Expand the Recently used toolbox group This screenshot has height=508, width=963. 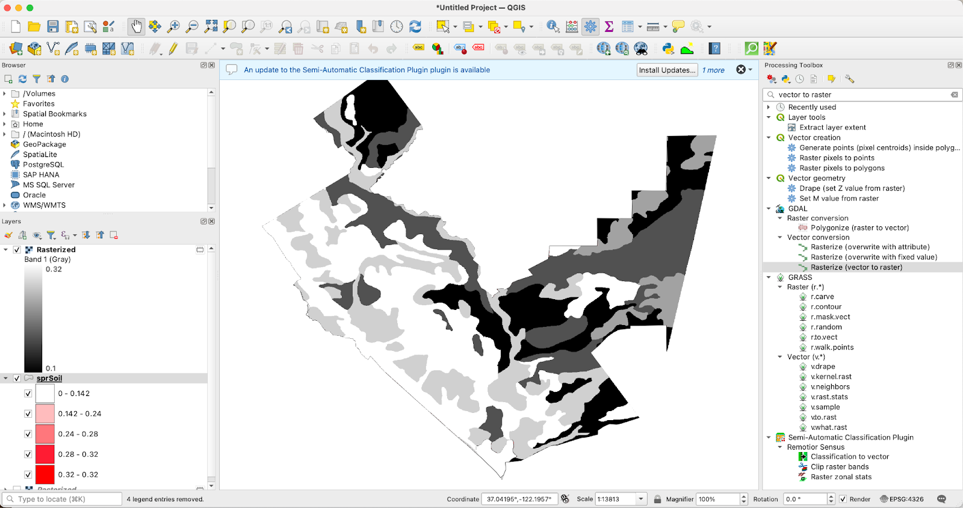[x=769, y=107]
